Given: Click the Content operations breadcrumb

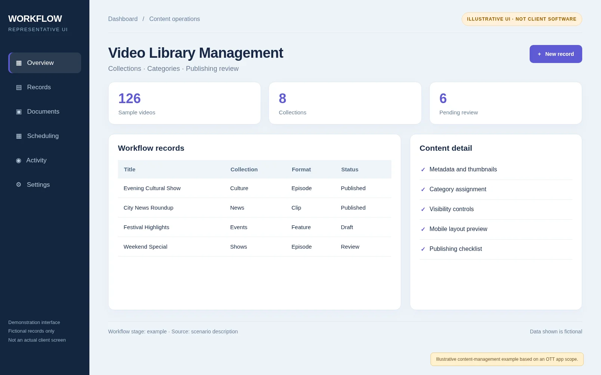Looking at the screenshot, I should [x=175, y=19].
